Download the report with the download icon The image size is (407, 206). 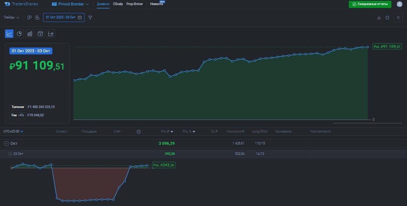tap(379, 18)
